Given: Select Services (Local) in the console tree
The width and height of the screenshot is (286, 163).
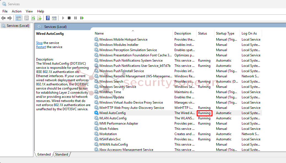Looking at the screenshot, I should click(x=18, y=26).
